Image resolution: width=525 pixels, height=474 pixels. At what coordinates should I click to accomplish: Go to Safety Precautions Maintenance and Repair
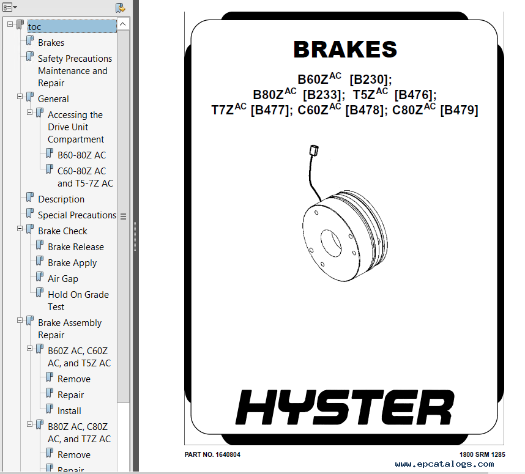75,70
